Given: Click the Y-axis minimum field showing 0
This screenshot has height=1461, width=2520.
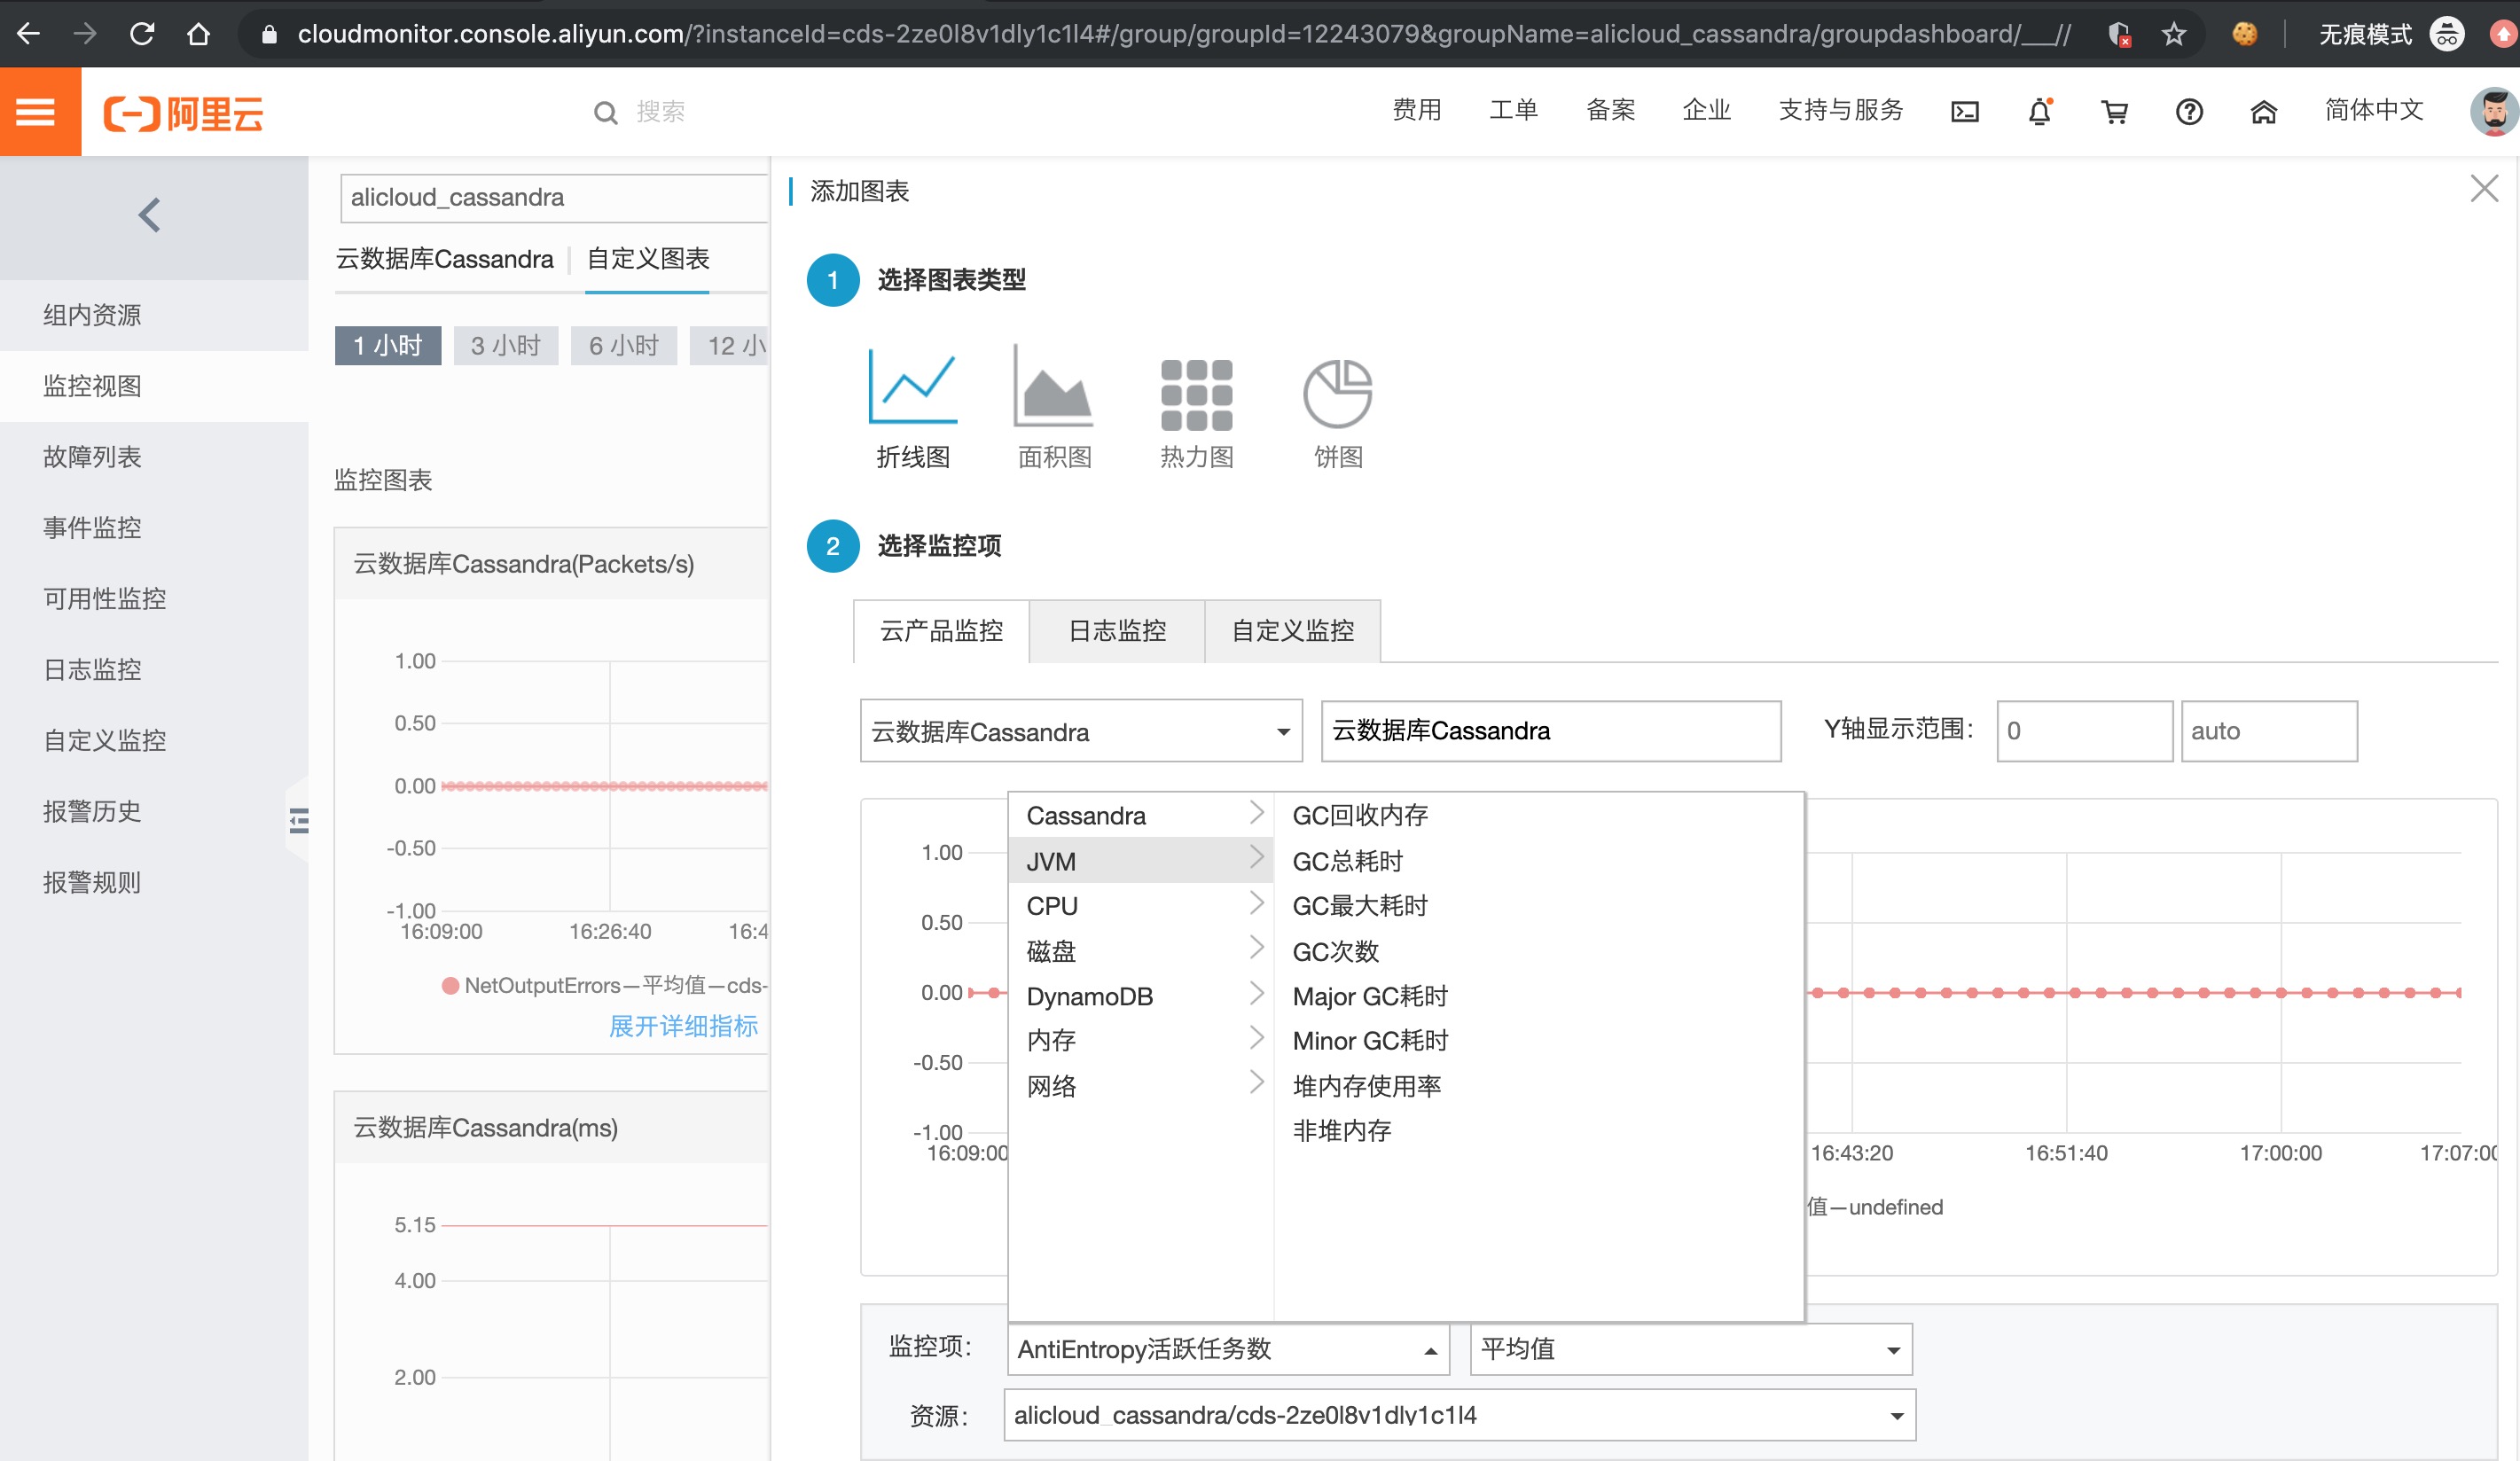Looking at the screenshot, I should coord(2084,731).
